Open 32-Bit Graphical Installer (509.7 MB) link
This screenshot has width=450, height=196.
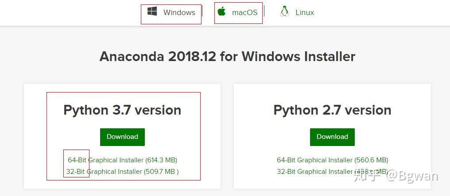[x=122, y=172]
